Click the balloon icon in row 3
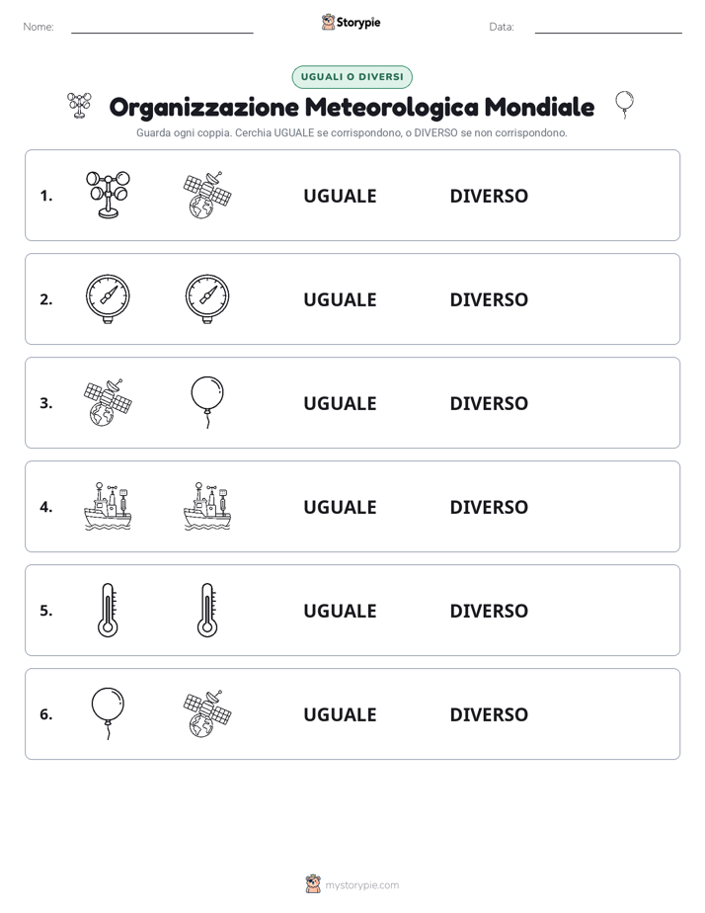Image resolution: width=705 pixels, height=913 pixels. tap(207, 402)
